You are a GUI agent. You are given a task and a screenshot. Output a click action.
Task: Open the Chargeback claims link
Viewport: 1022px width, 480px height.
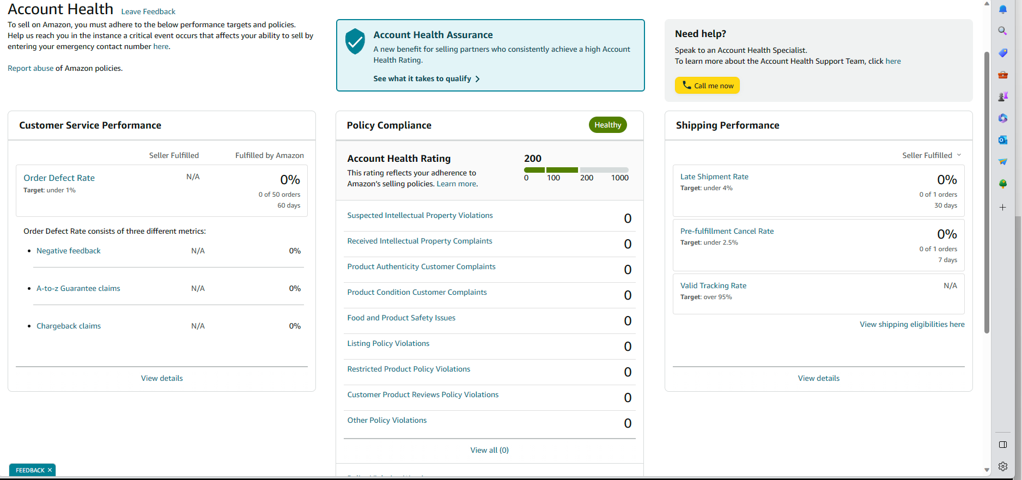click(69, 326)
